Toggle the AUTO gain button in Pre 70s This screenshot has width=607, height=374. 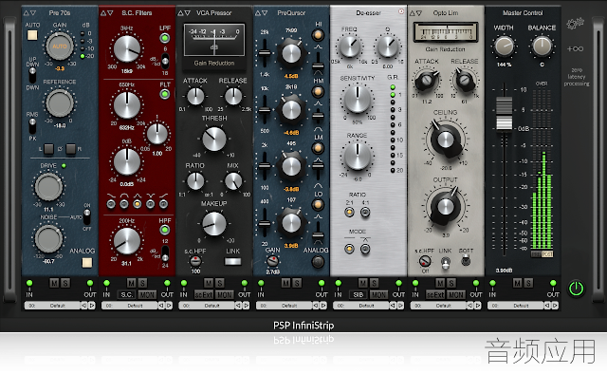[x=32, y=35]
